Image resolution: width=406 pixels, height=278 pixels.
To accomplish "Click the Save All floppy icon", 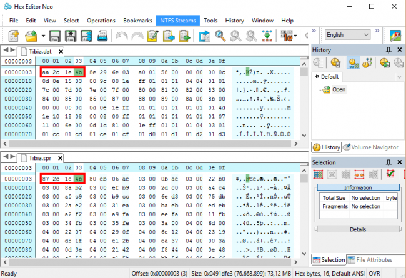I will 86,36.
